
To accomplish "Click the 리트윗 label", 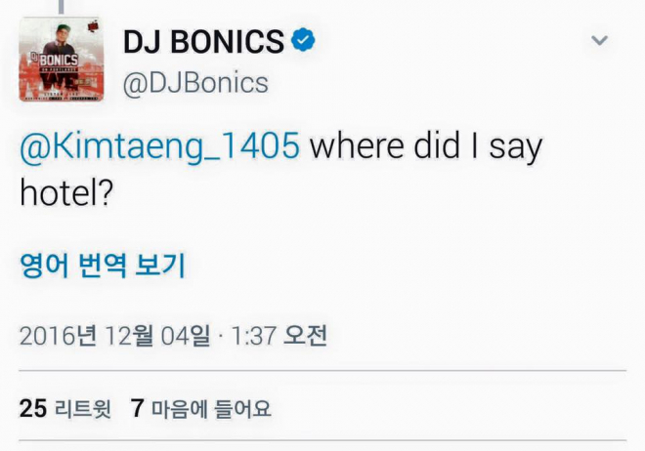I will [x=84, y=407].
